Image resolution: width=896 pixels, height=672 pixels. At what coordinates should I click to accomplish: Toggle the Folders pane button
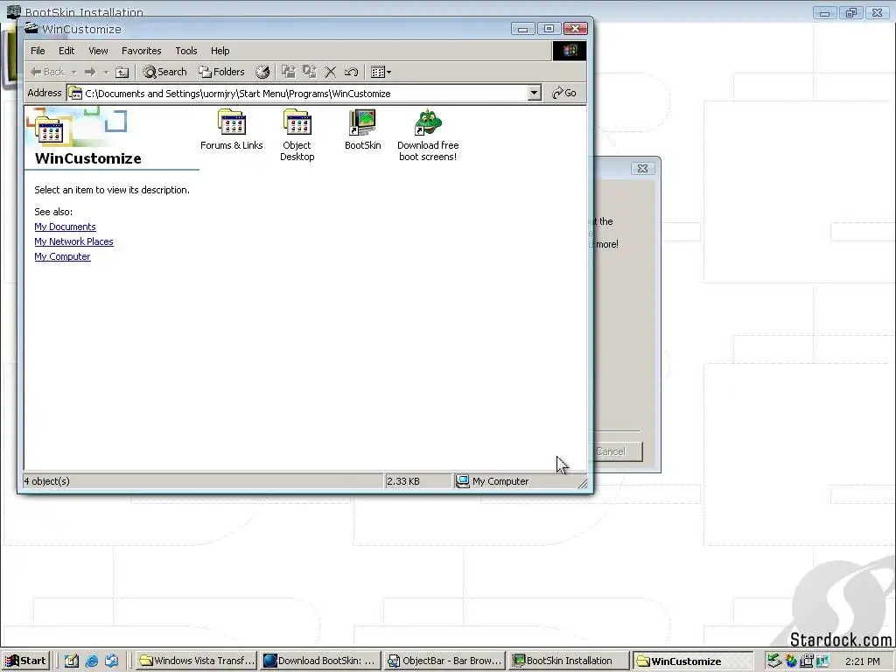(x=221, y=72)
